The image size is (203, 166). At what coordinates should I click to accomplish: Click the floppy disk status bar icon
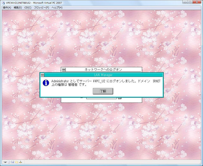[x=13, y=162]
